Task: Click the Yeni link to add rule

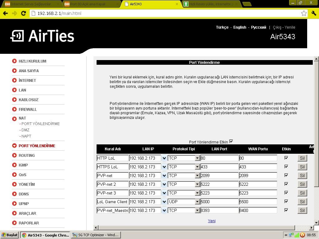Action: (x=212, y=221)
